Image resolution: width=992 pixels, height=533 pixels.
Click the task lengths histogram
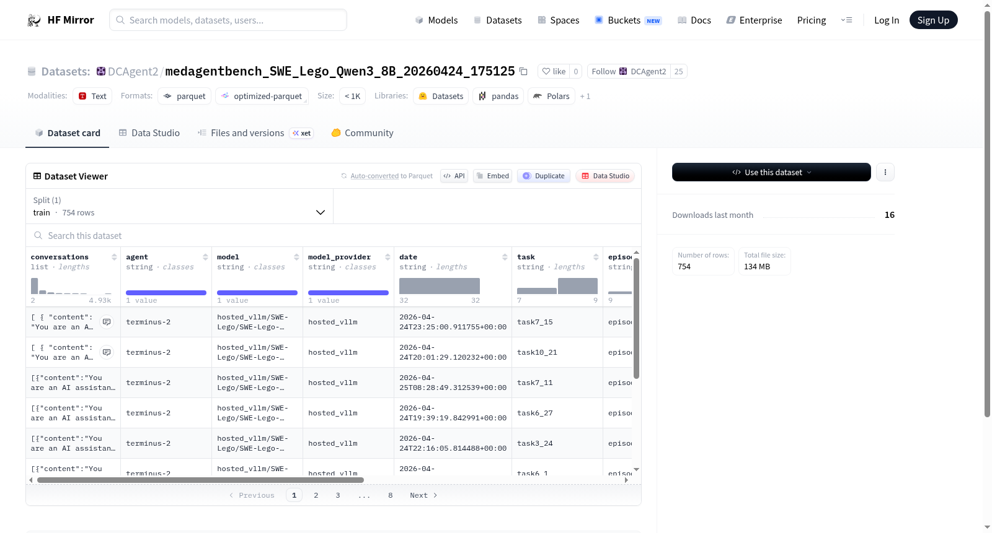tap(557, 286)
